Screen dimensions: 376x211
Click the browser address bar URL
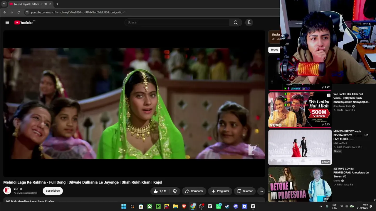(x=78, y=12)
